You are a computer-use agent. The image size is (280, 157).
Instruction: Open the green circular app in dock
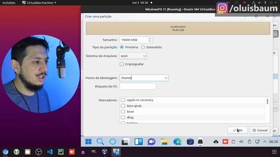click(x=17, y=152)
